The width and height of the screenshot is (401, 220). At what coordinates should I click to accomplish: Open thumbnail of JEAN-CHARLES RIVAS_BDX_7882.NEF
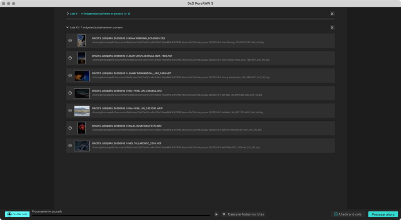click(81, 58)
